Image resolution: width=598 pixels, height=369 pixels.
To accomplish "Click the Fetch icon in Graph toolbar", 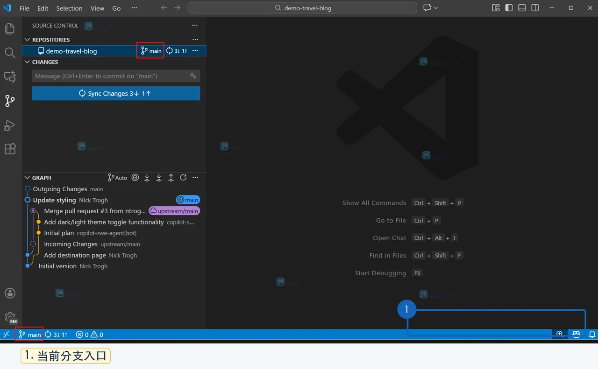I will click(x=147, y=177).
